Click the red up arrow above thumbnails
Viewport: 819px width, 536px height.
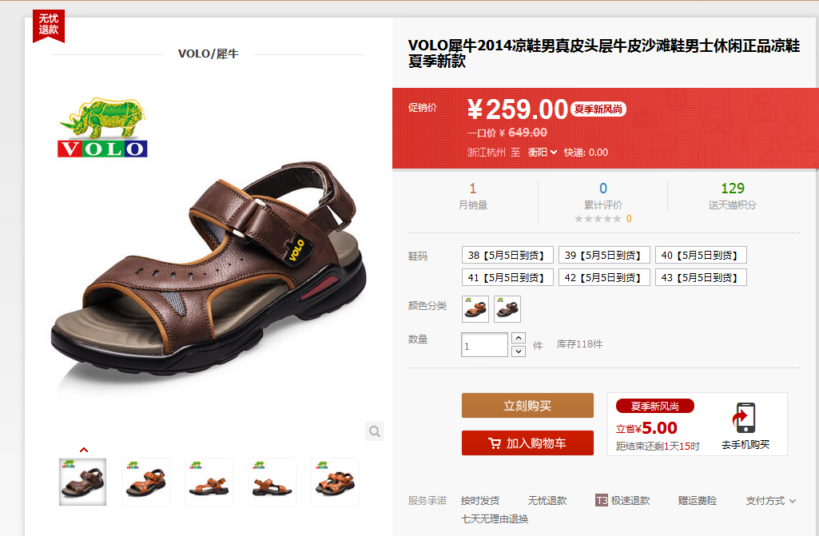coord(84,450)
